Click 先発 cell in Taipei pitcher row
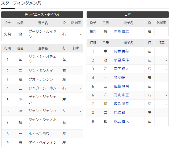The height and width of the screenshot is (150, 170). (8, 34)
